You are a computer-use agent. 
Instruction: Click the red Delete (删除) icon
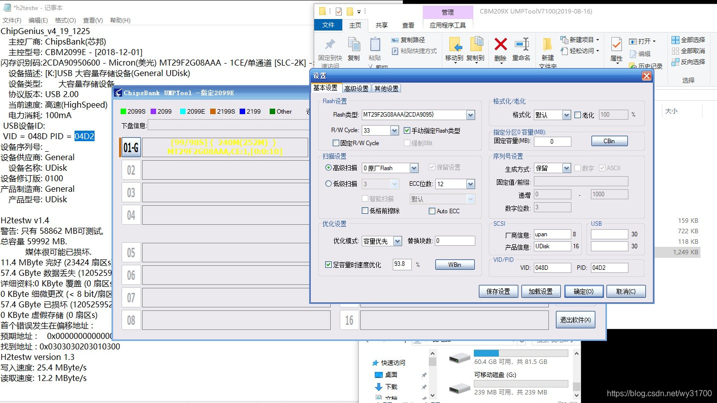click(x=500, y=44)
